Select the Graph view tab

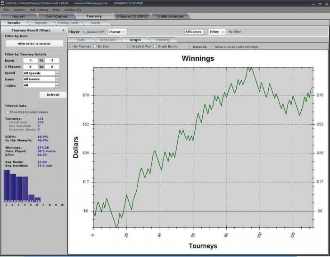point(135,40)
